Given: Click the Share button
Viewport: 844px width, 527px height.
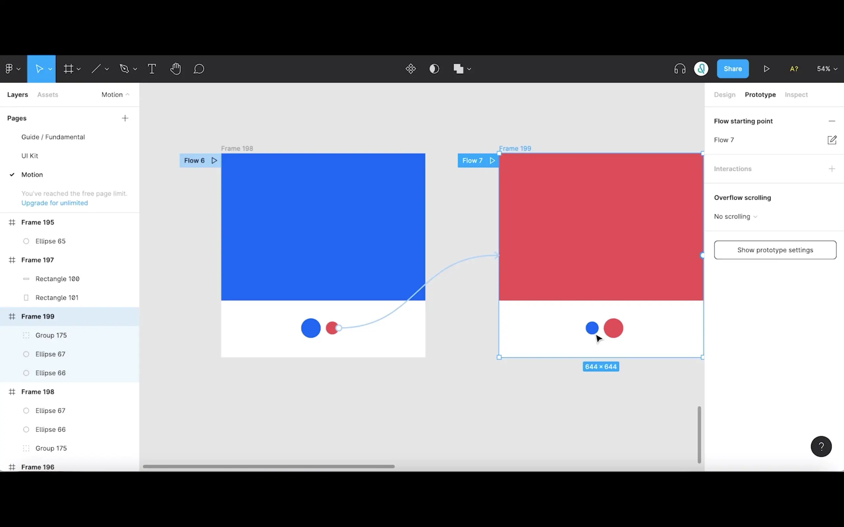Looking at the screenshot, I should click(x=732, y=69).
